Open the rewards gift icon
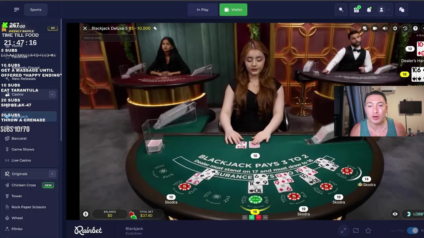Screen dimensions: 424x238 (x=356, y=10)
